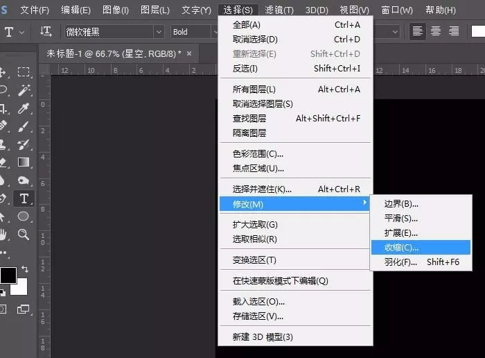Open 焦点区域(U)... dialog

click(x=295, y=169)
